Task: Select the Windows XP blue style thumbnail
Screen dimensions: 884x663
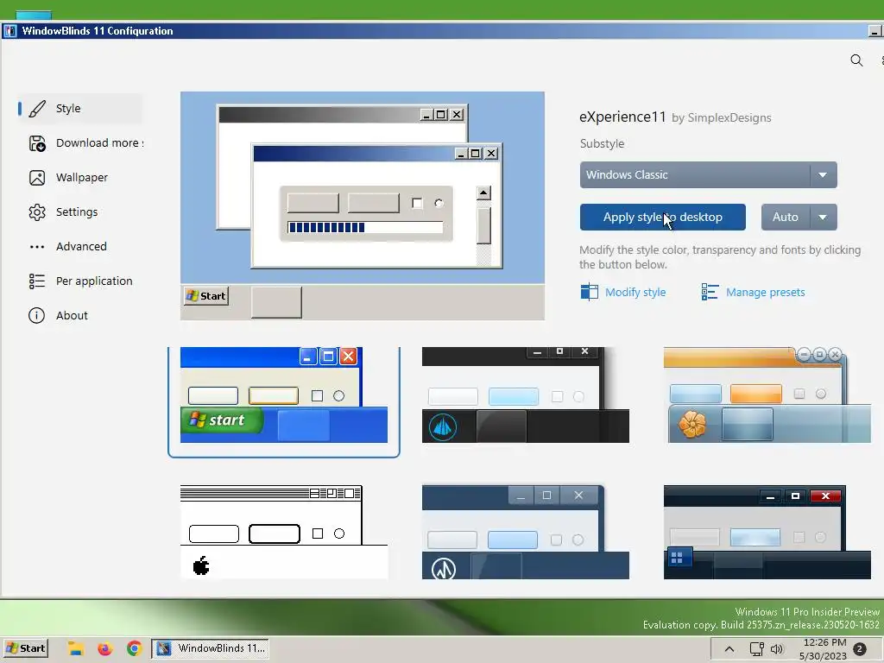Action: [283, 395]
